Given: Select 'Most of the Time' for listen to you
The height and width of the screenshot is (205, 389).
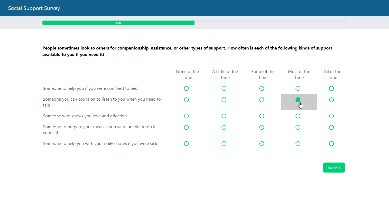Looking at the screenshot, I should [298, 100].
